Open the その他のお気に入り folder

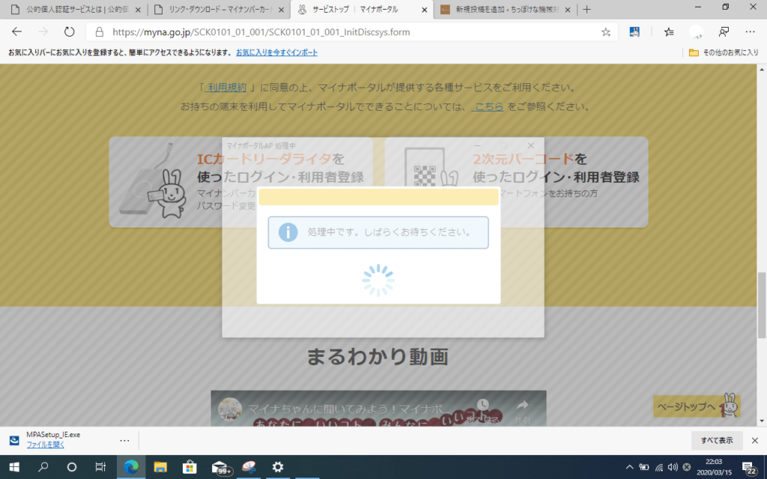coord(724,52)
